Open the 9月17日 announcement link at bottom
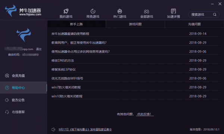The height and width of the screenshot is (134, 224). tap(85, 130)
